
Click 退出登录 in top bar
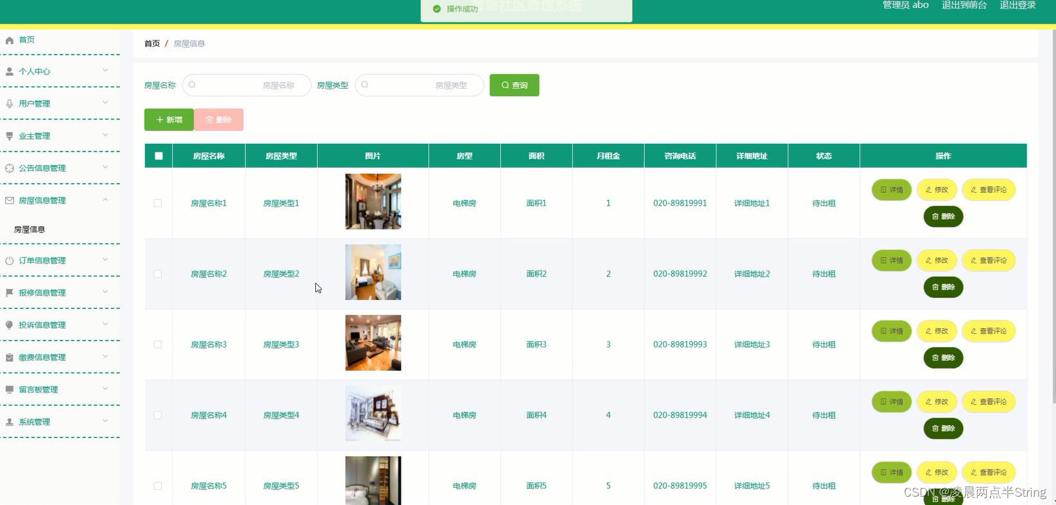1018,5
